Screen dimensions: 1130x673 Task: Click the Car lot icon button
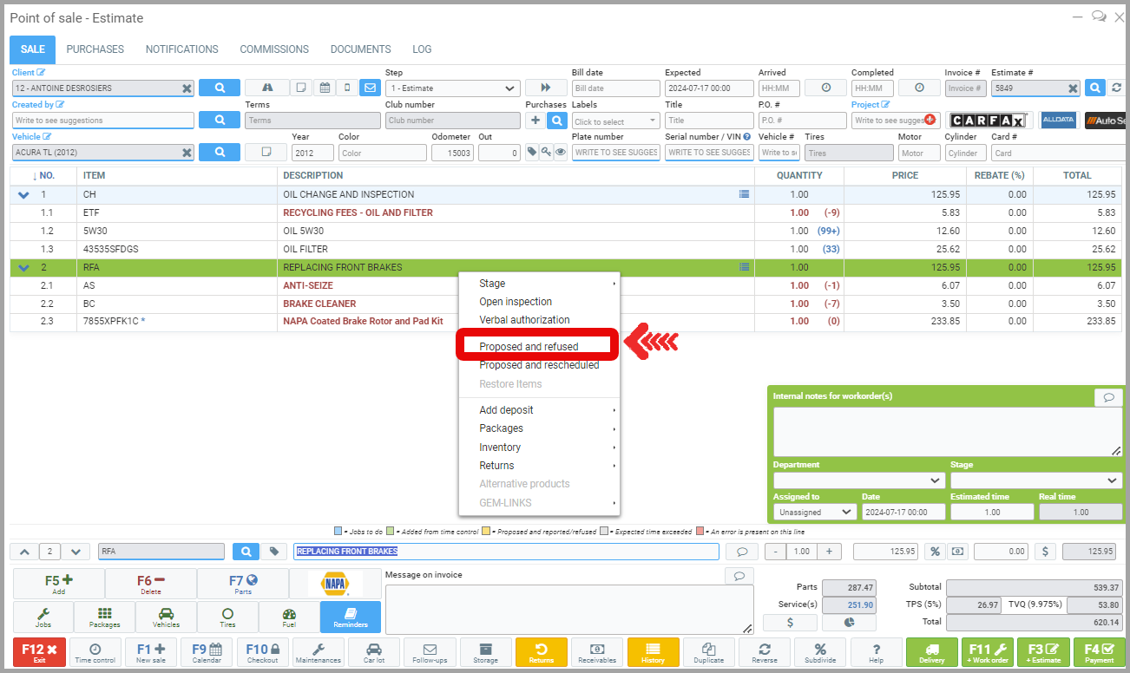click(374, 652)
